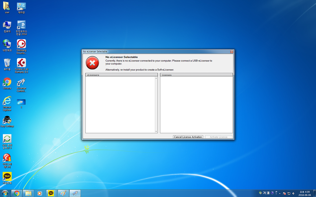Click the KakaoTalk icon in the taskbar

point(51,193)
